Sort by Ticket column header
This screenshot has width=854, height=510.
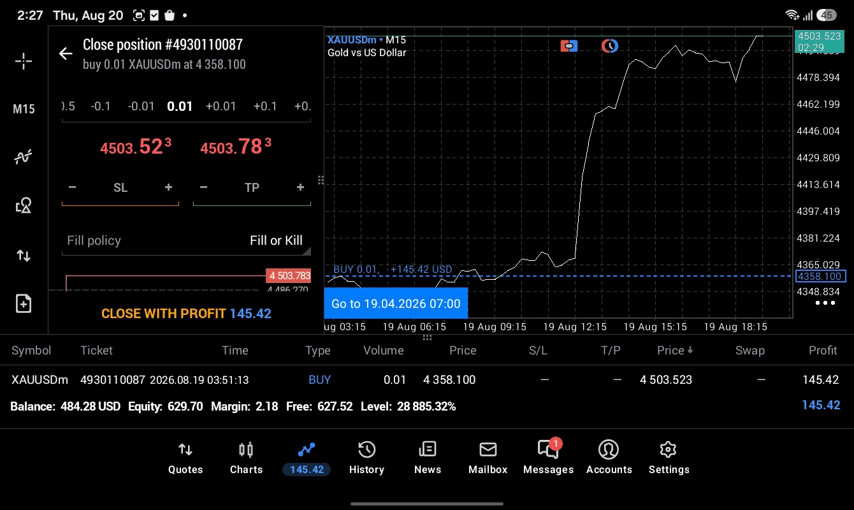(96, 351)
